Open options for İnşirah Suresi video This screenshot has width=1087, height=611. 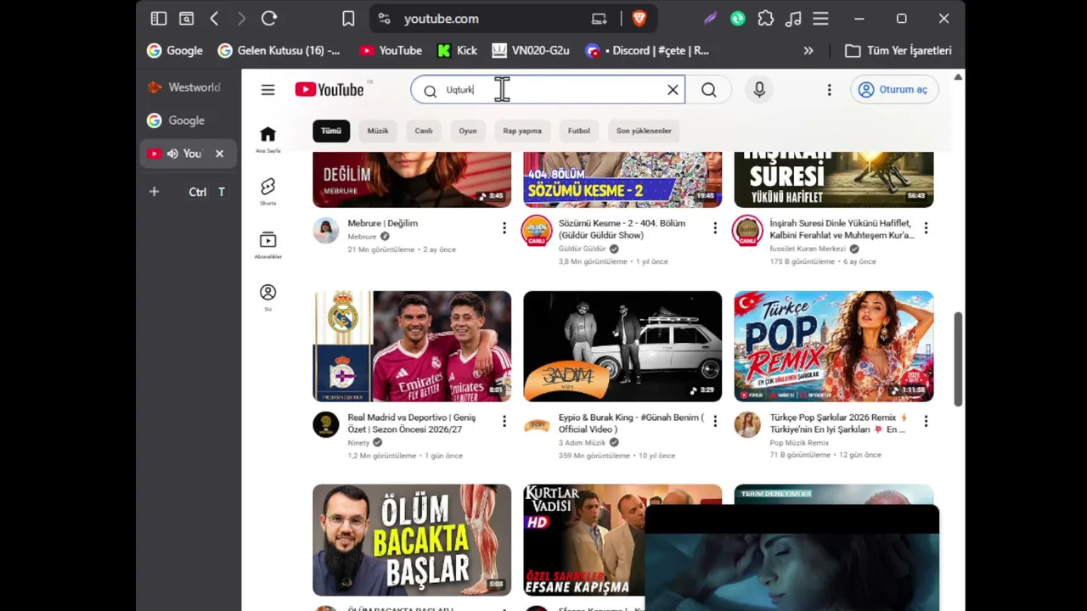(x=926, y=228)
